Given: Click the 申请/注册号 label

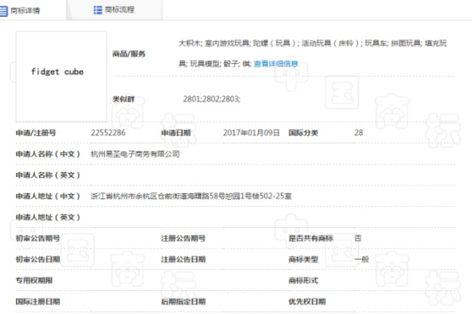Looking at the screenshot, I should [36, 133].
